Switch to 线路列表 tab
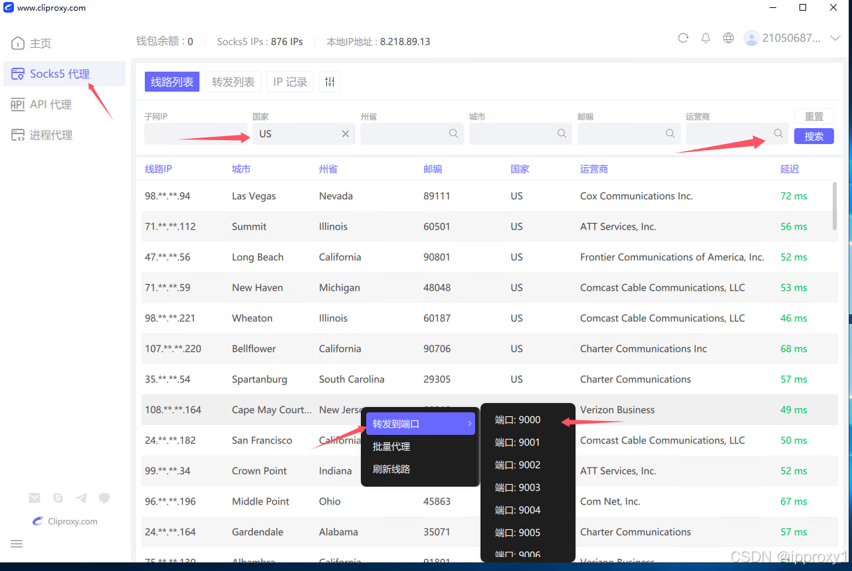The image size is (852, 571). pyautogui.click(x=172, y=82)
